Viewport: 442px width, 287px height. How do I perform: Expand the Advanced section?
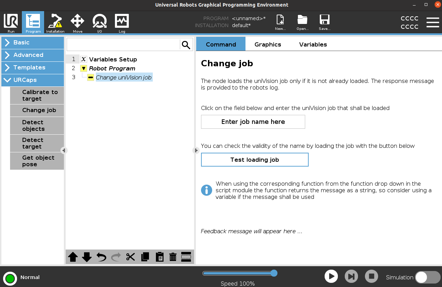[x=33, y=55]
